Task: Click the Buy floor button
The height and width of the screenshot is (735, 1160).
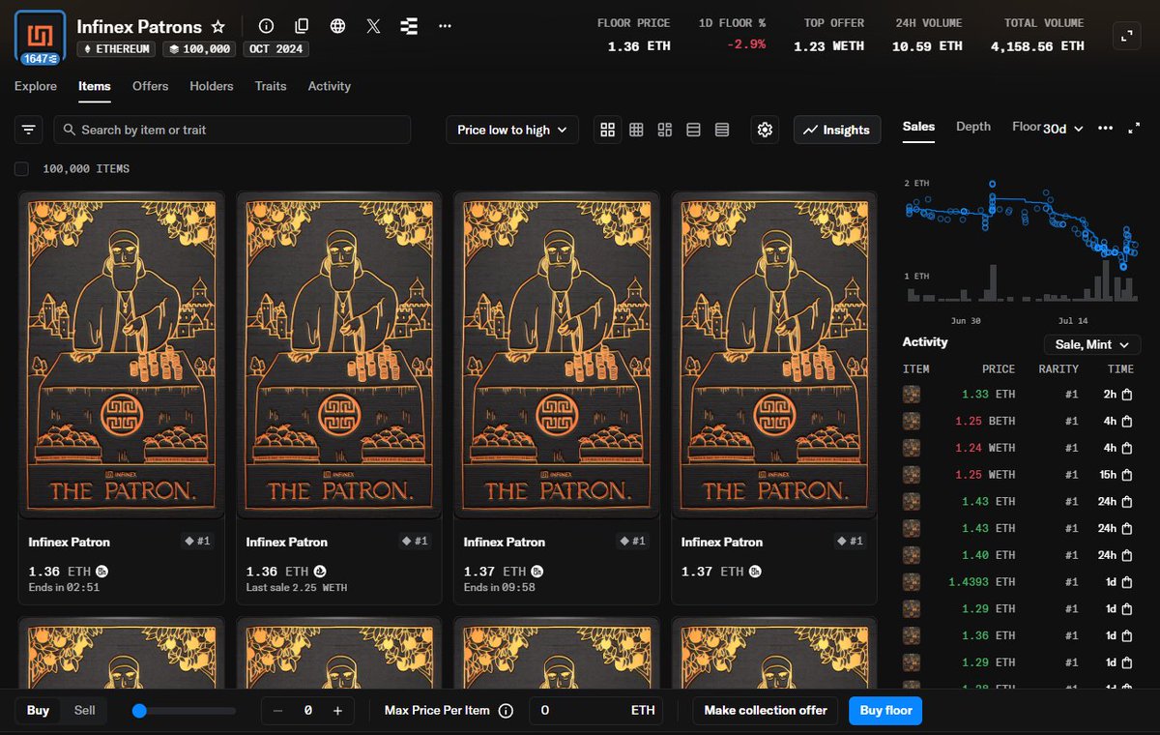Action: coord(885,711)
